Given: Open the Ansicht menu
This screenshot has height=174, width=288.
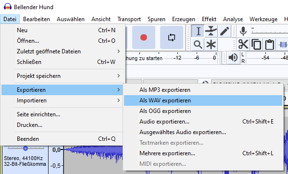Looking at the screenshot, I should [x=101, y=19].
